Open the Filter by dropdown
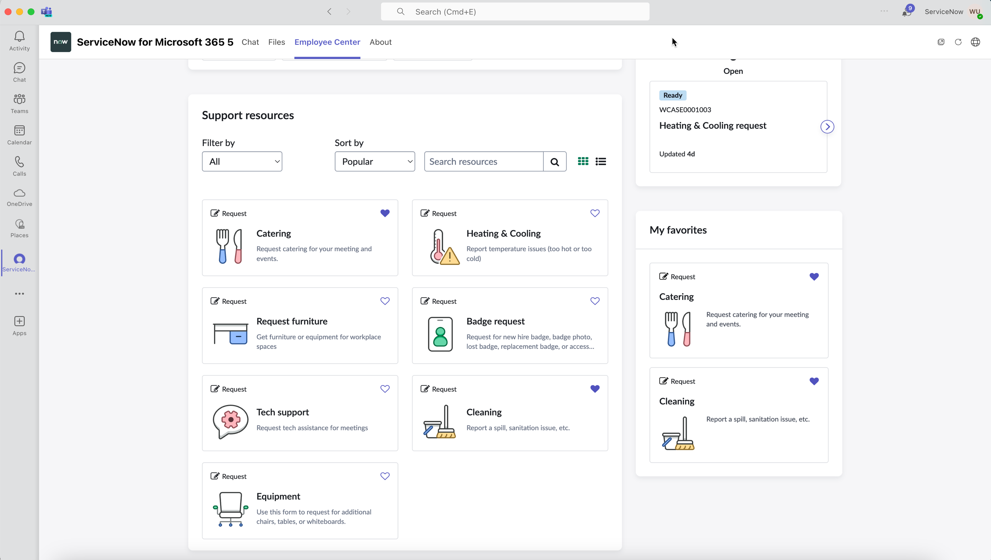Viewport: 991px width, 560px height. click(242, 162)
